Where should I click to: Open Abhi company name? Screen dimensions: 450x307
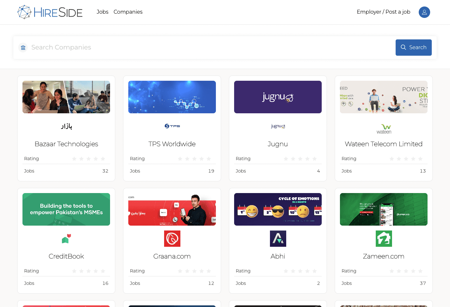coord(278,256)
